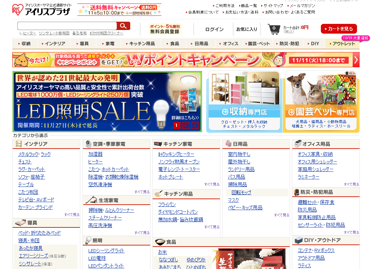The height and width of the screenshot is (269, 378).
Task: Open the 園芸ペット専門店 shop banner
Action: coord(321,101)
